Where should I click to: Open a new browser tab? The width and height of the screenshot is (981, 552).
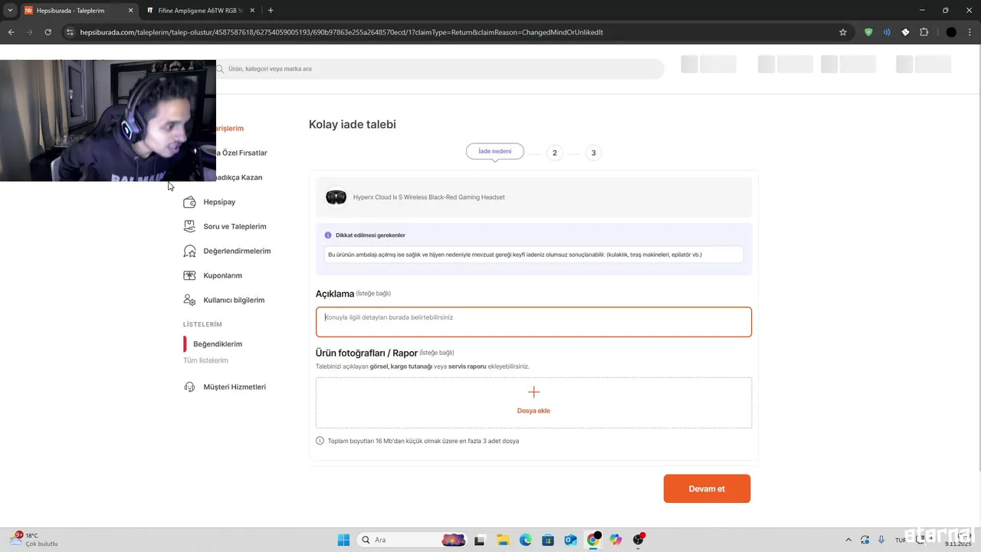(271, 11)
